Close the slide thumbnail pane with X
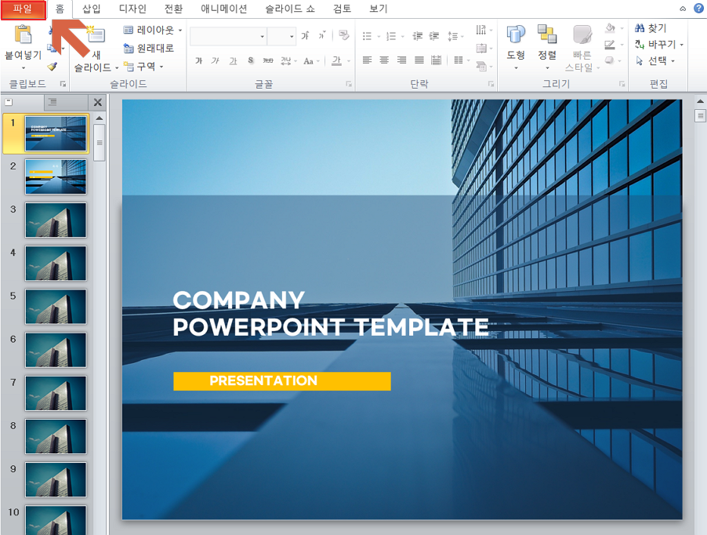The image size is (707, 535). pos(97,103)
